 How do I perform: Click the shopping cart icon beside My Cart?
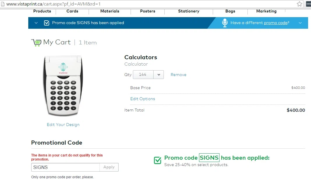[36, 42]
